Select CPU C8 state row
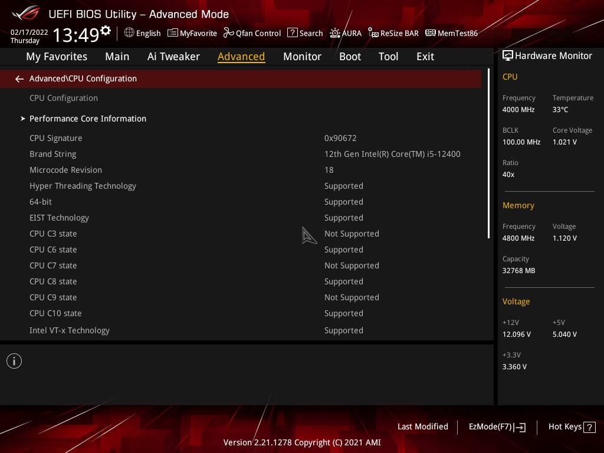The image size is (604, 453). coord(241,281)
